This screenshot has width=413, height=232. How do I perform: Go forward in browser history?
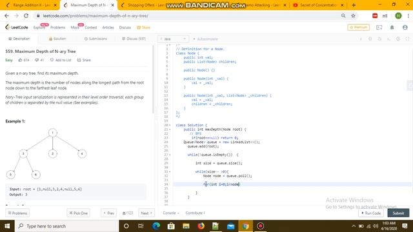coord(16,15)
